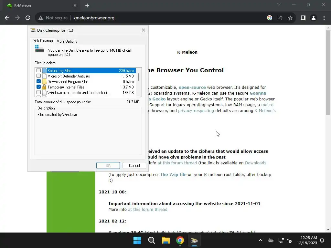Click the Disk Cleanup taskbar icon
The height and width of the screenshot is (248, 331).
pos(194,240)
